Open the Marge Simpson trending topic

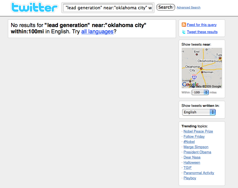(x=196, y=147)
